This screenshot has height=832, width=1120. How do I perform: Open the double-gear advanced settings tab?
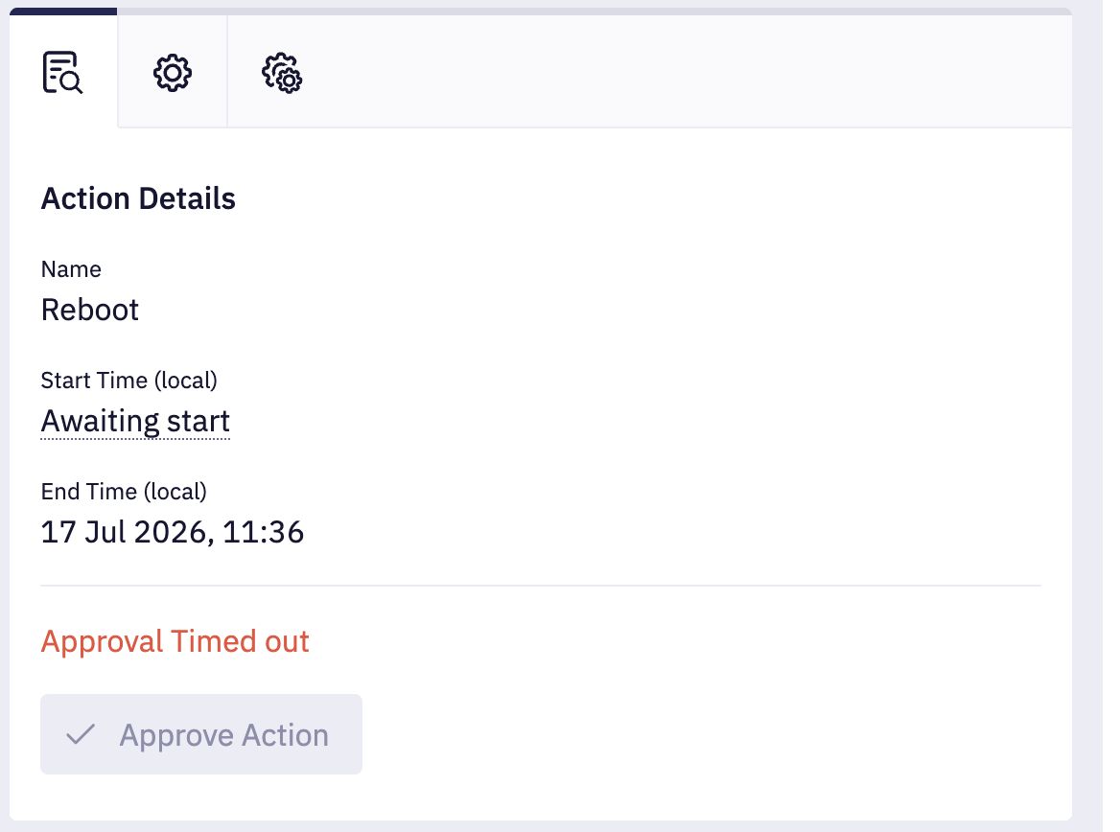click(282, 72)
